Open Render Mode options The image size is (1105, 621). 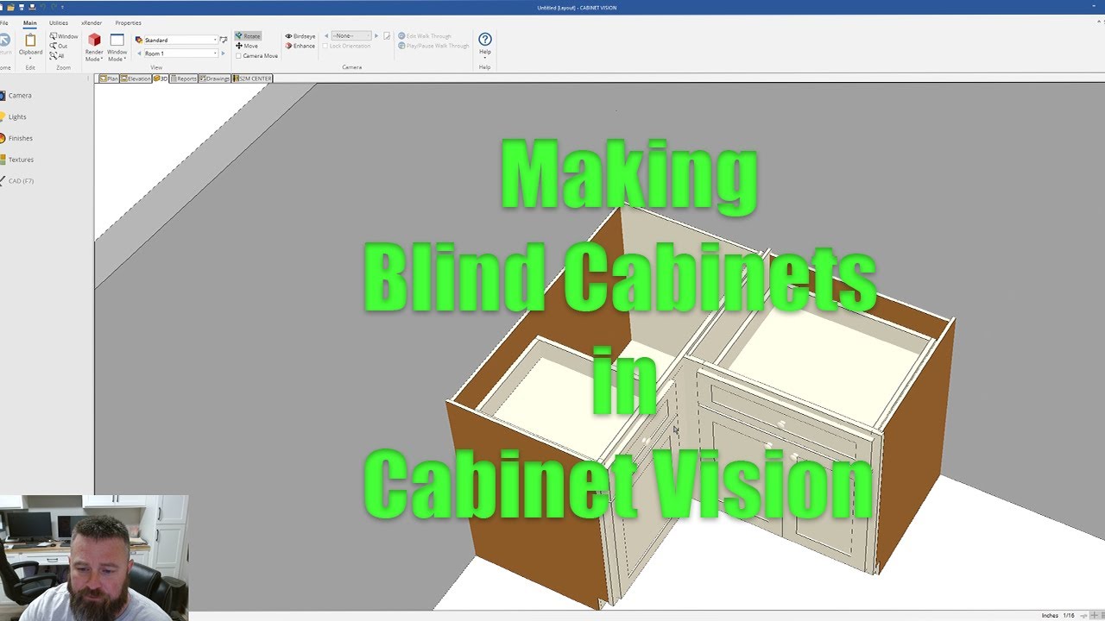tap(94, 47)
